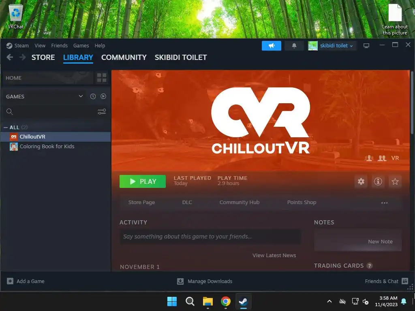415x311 pixels.
Task: Click the library HOME button
Action: [47, 78]
